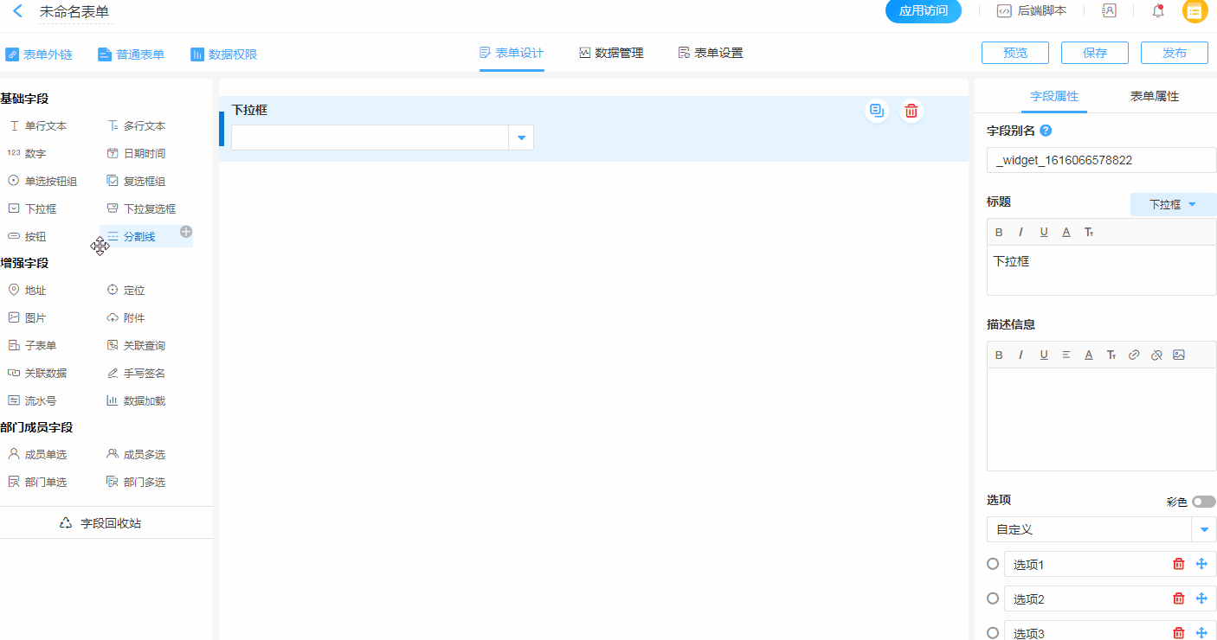The image size is (1217, 640).
Task: Insert image in description editor toolbar
Action: [1178, 355]
